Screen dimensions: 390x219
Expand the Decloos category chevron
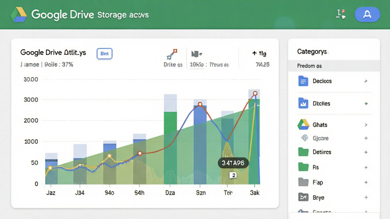tap(366, 81)
